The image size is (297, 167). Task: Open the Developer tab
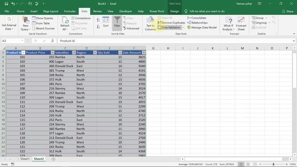[x=126, y=11]
